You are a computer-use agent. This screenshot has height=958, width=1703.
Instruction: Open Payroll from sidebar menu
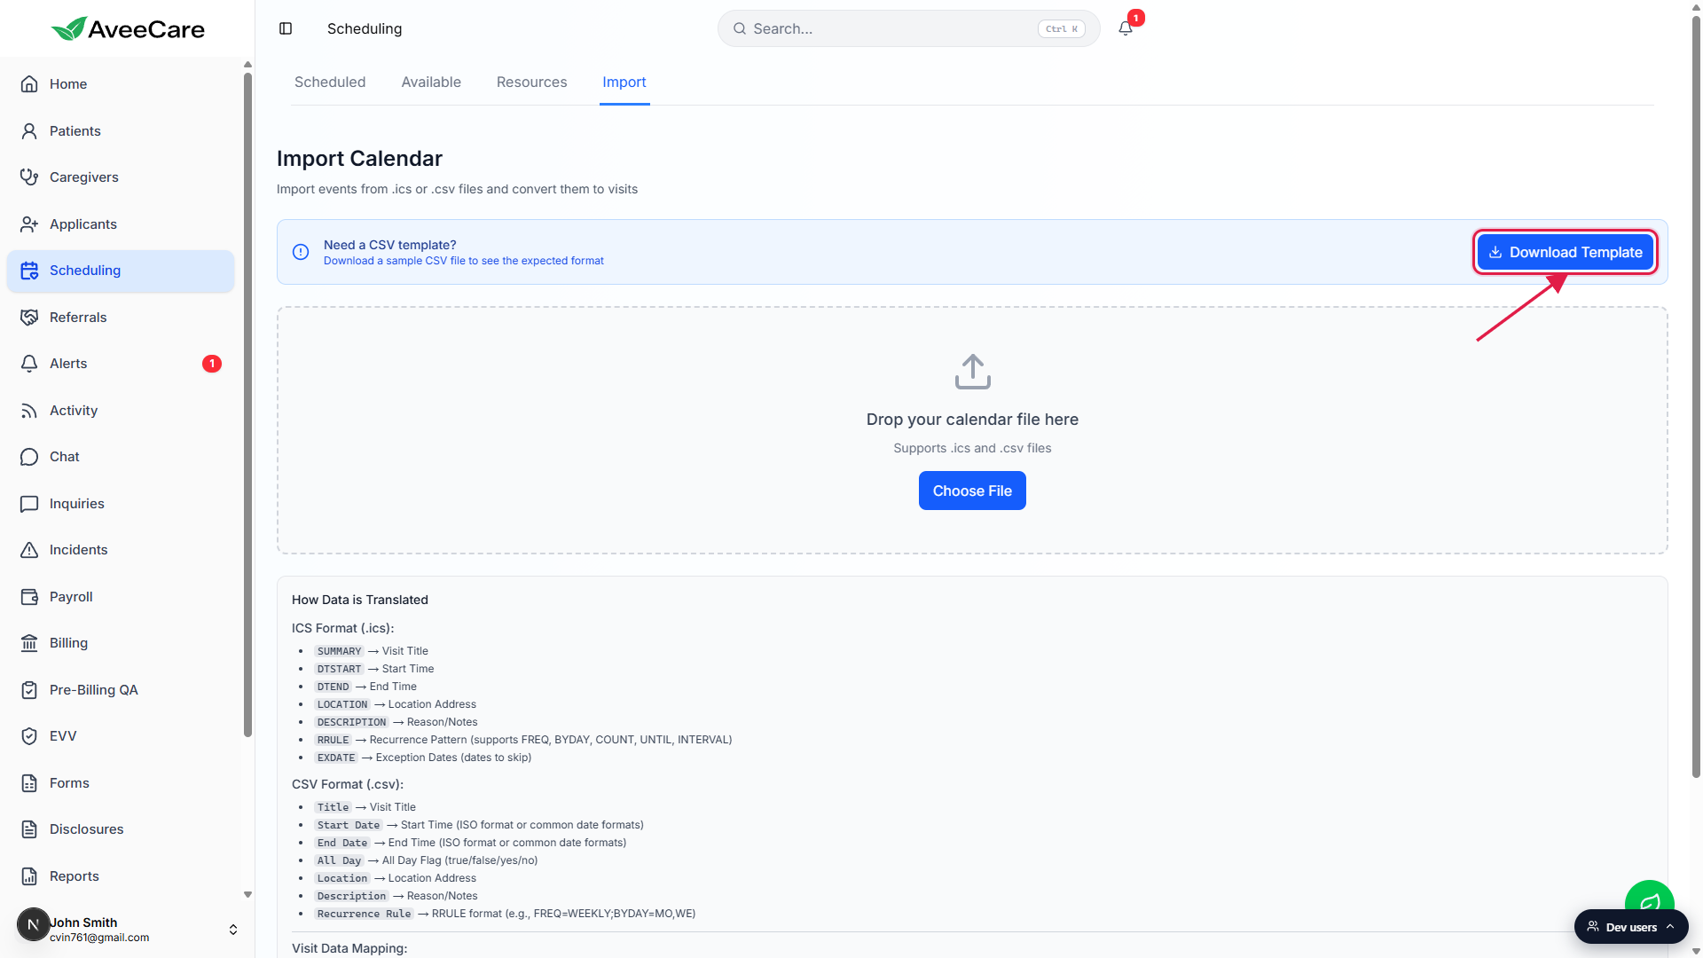point(121,597)
